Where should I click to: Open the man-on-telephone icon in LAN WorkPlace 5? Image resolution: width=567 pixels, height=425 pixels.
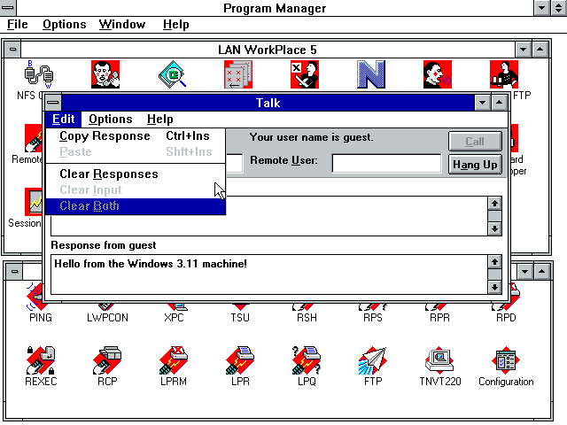tap(105, 74)
